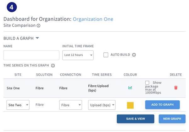Open the Upload (bps) time series dropdown

pos(102,105)
